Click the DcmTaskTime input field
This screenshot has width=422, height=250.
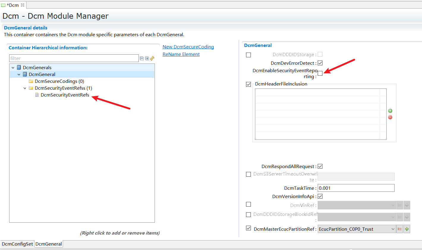tap(356, 188)
